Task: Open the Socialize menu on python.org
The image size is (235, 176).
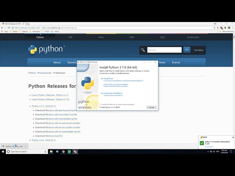Action: tap(199, 50)
